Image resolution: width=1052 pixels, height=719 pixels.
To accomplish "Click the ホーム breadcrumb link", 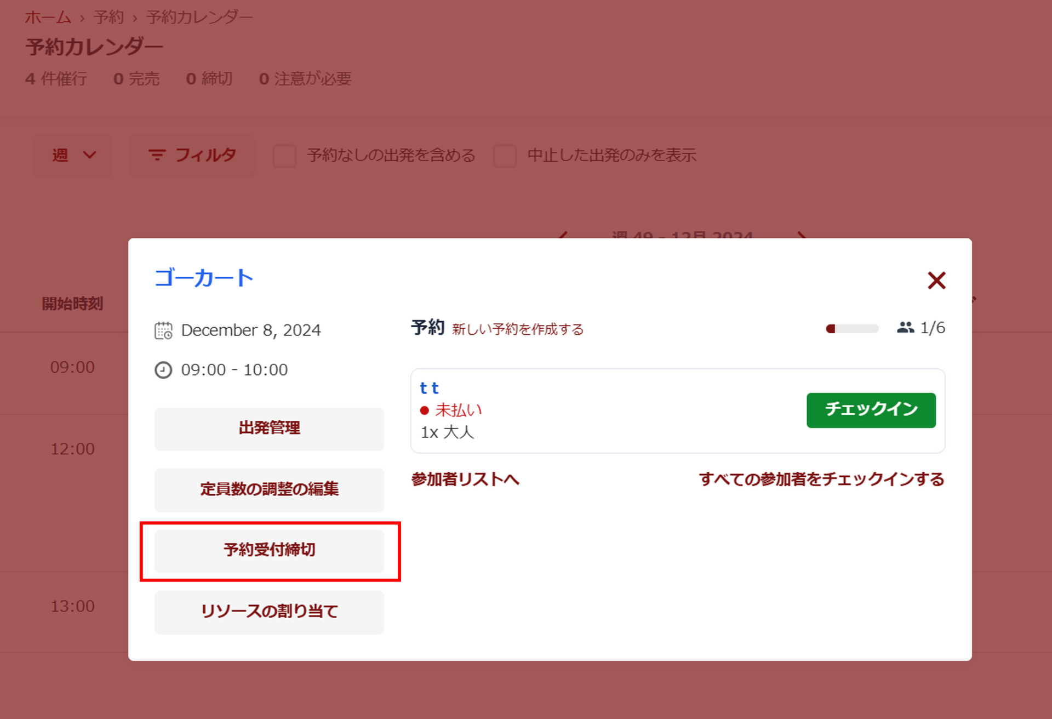I will [48, 18].
